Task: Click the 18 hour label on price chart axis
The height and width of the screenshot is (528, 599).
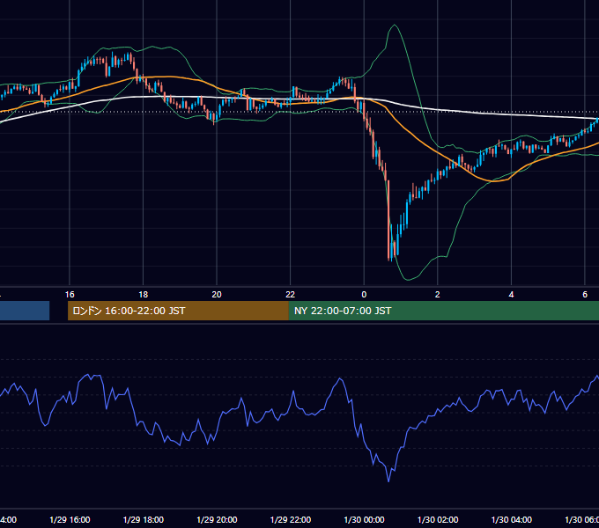Action: click(x=144, y=295)
